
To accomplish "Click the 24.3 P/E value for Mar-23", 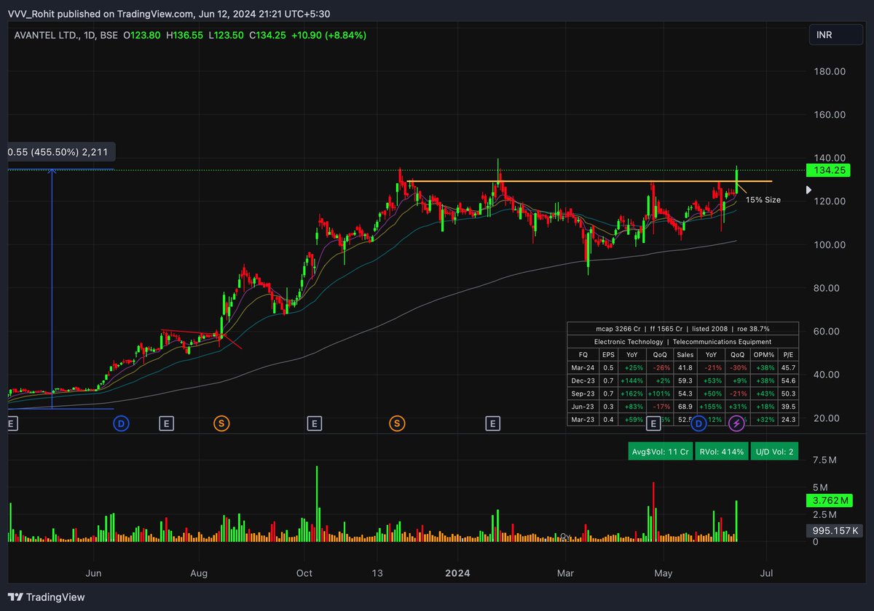I will tap(788, 420).
